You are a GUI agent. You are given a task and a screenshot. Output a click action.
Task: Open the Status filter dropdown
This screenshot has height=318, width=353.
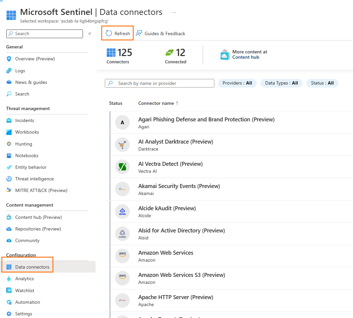pyautogui.click(x=322, y=83)
